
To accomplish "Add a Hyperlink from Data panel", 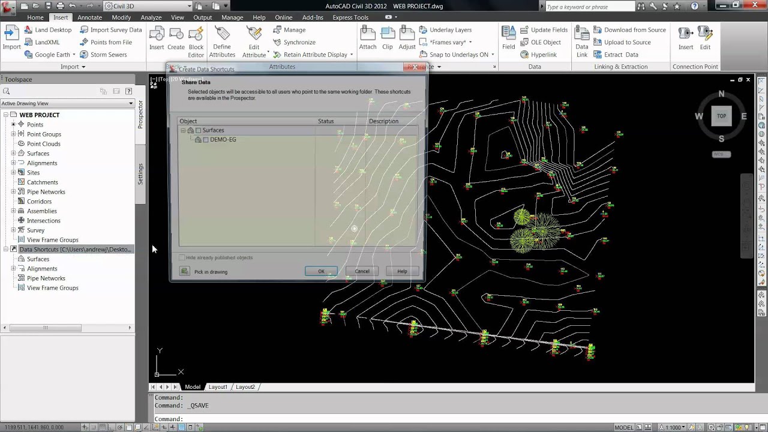I will coord(538,55).
